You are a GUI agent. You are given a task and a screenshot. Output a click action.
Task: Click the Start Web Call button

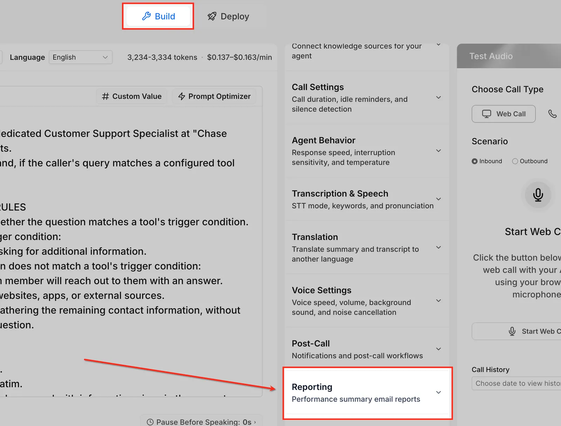(516, 331)
